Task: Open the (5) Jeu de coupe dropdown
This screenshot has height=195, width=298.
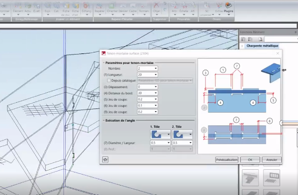Action: coord(156,99)
